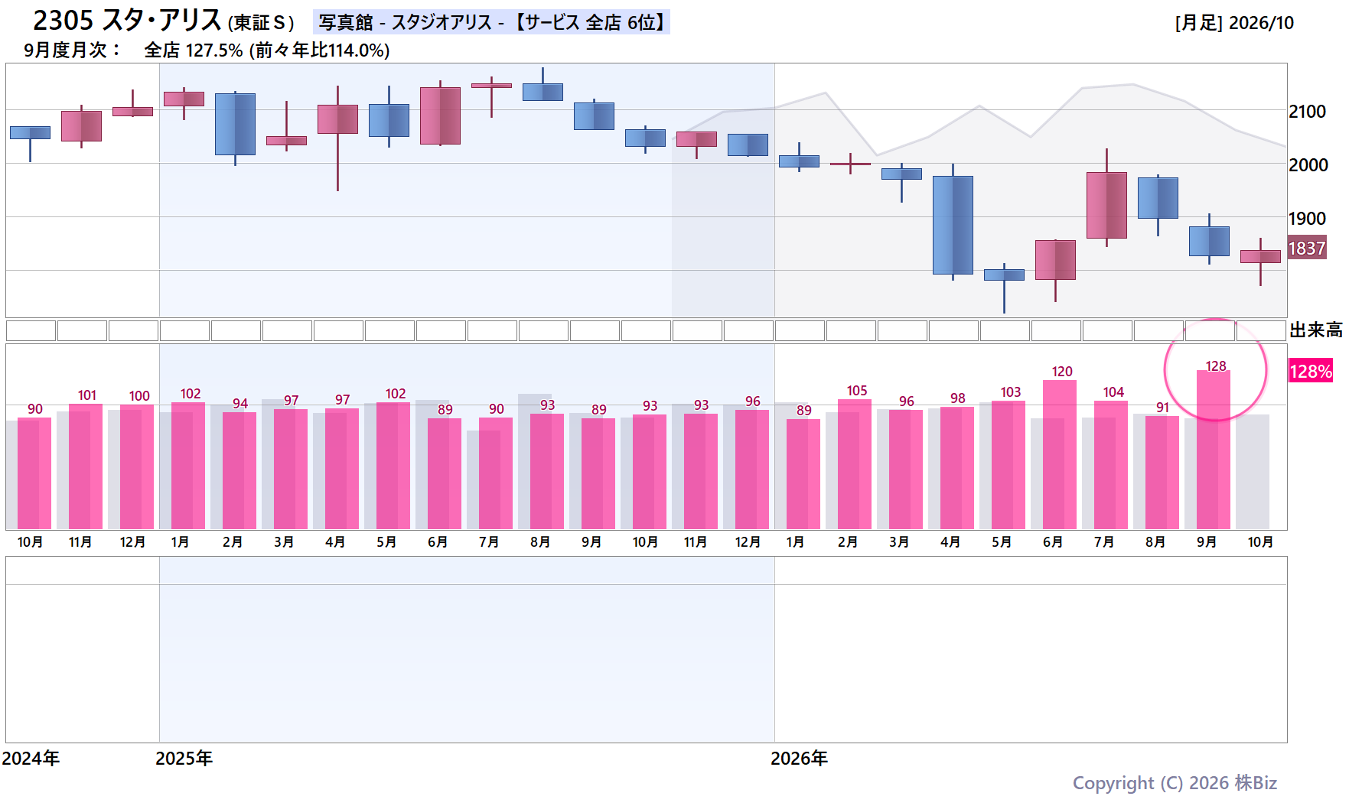Click the January 2025 bar labeled 102
The width and height of the screenshot is (1362, 806).
(x=188, y=466)
